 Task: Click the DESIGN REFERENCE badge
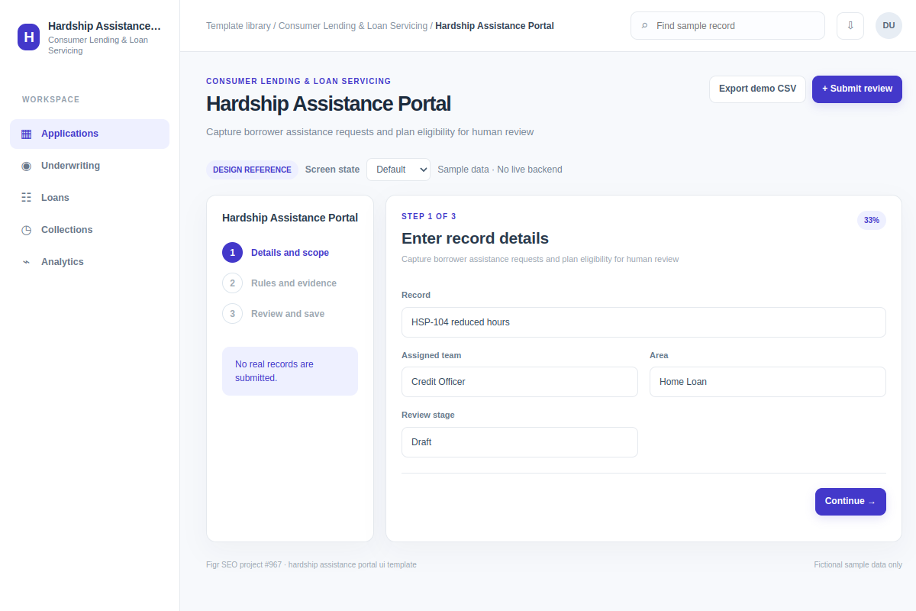click(252, 170)
